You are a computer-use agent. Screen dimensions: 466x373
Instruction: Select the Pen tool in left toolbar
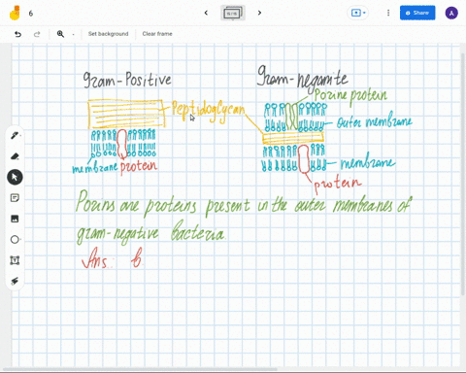(15, 136)
